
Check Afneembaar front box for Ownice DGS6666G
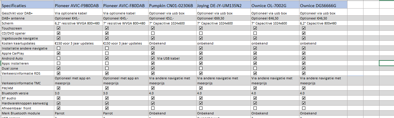pos(304,108)
